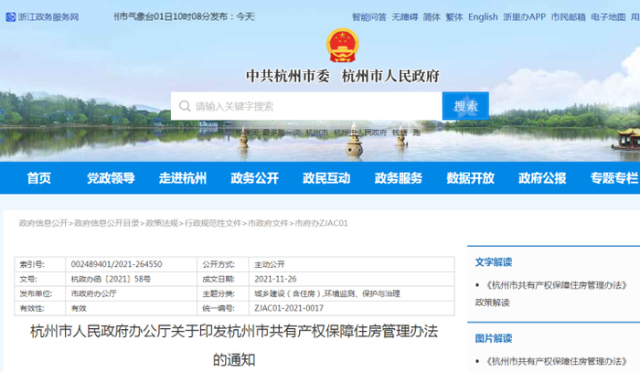
Task: Open the 政府公报 navigation item
Action: click(x=542, y=178)
